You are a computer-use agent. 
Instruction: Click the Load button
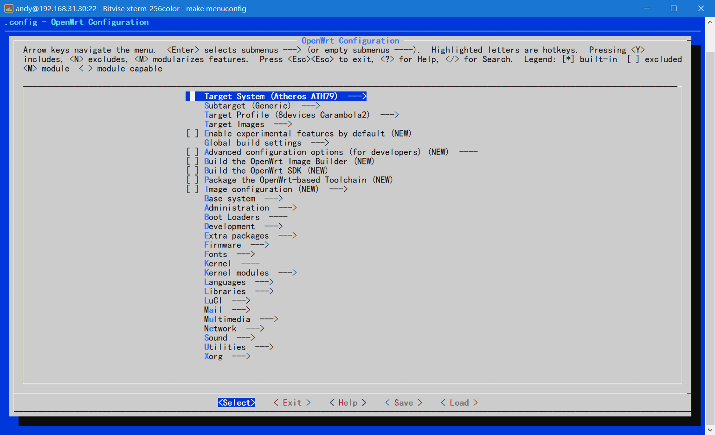(x=459, y=403)
